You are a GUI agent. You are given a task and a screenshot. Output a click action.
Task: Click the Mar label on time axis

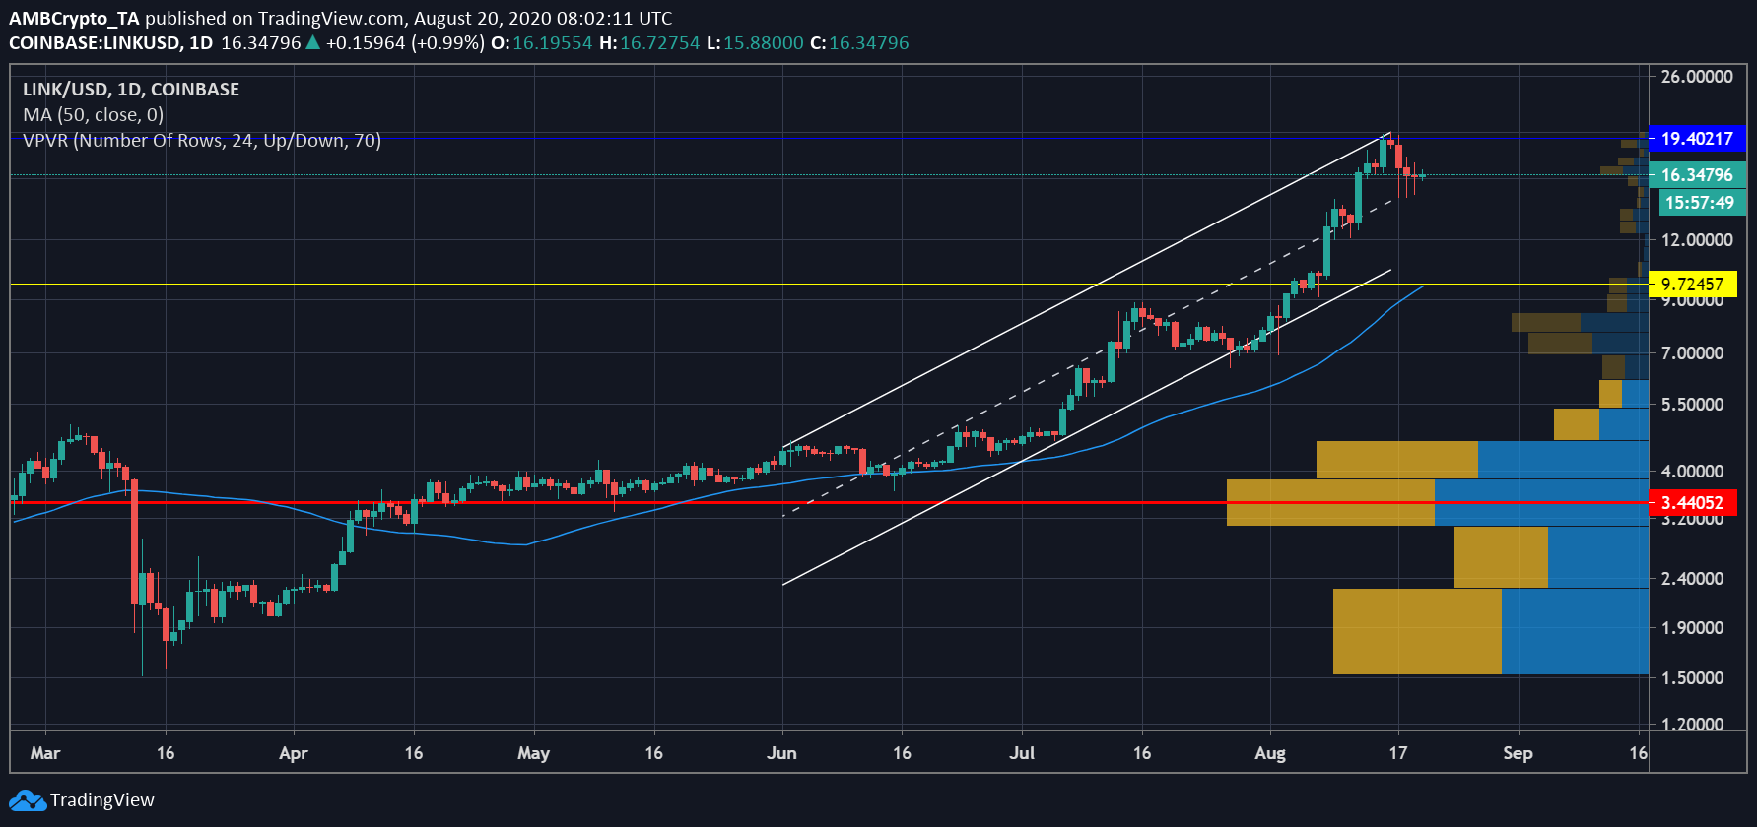coord(45,753)
